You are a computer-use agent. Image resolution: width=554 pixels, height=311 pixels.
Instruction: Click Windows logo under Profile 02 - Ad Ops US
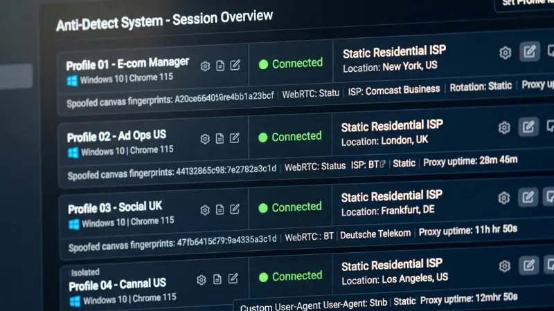pyautogui.click(x=73, y=153)
